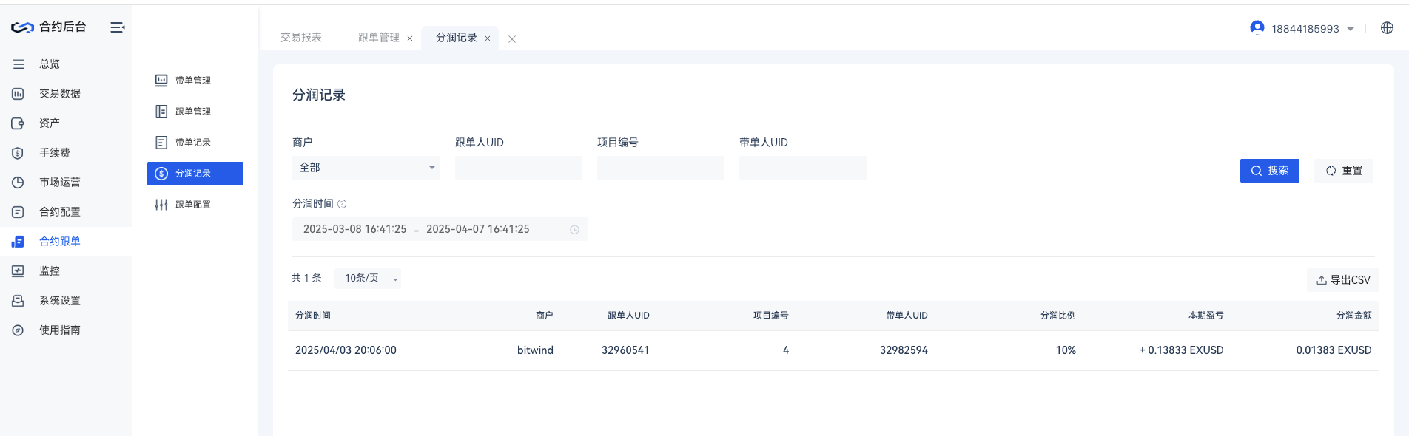Click the 0.01383 EXUSD amount cell
Image resolution: width=1409 pixels, height=436 pixels.
pos(1334,350)
